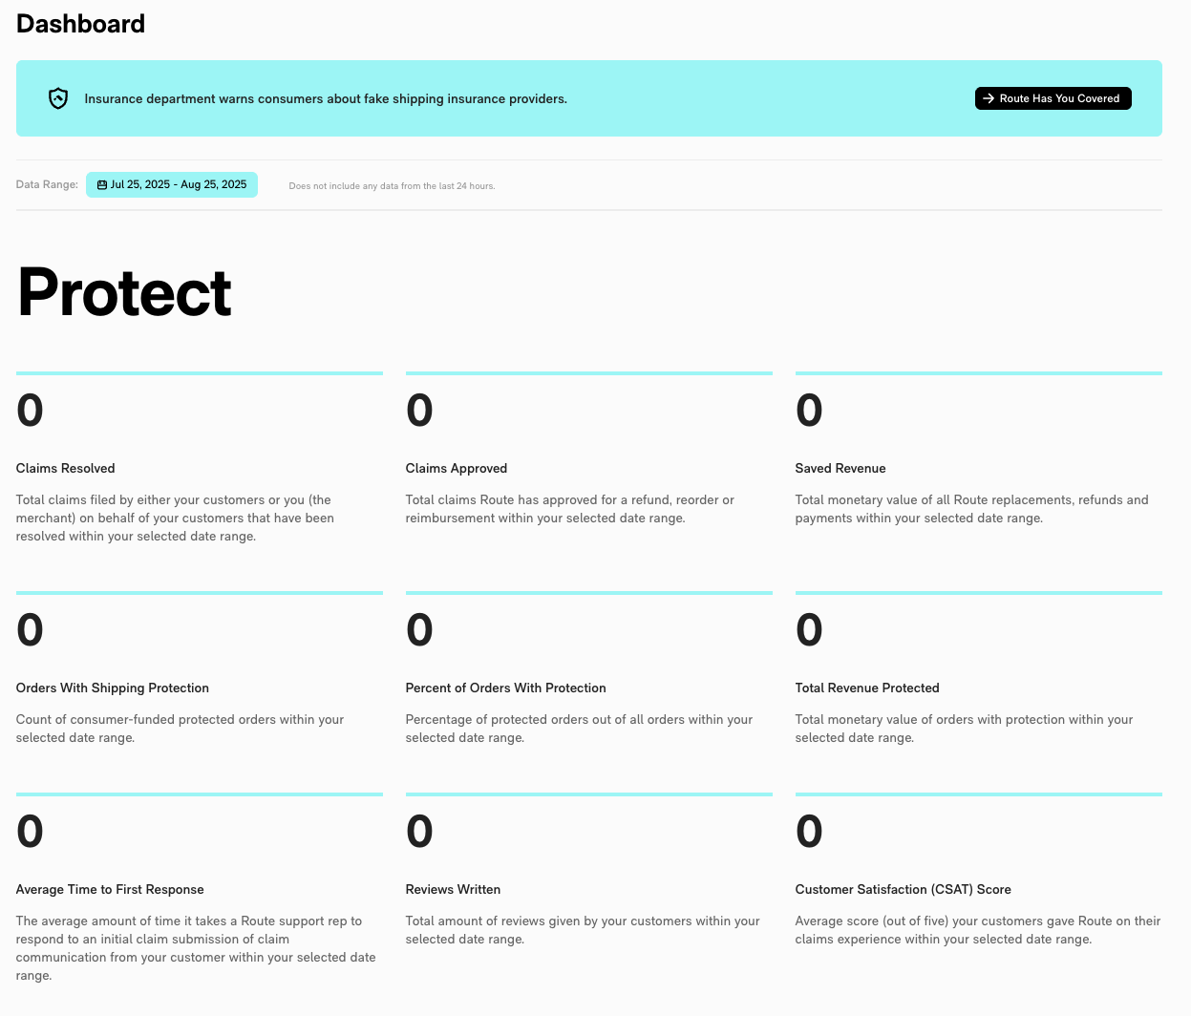Click Percent of Orders With Protection label
Image resolution: width=1191 pixels, height=1016 pixels.
(506, 688)
